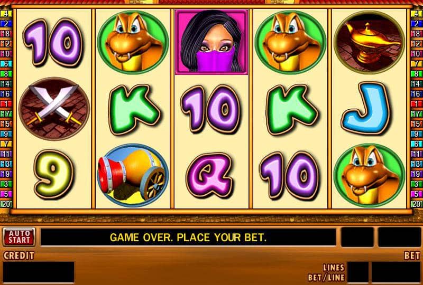Screen dimensions: 423x285
Task: Toggle payline 20 marker on the left edge
Action: coord(6,204)
